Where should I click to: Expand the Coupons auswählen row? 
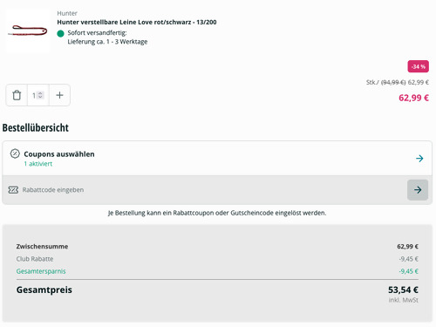click(x=217, y=158)
